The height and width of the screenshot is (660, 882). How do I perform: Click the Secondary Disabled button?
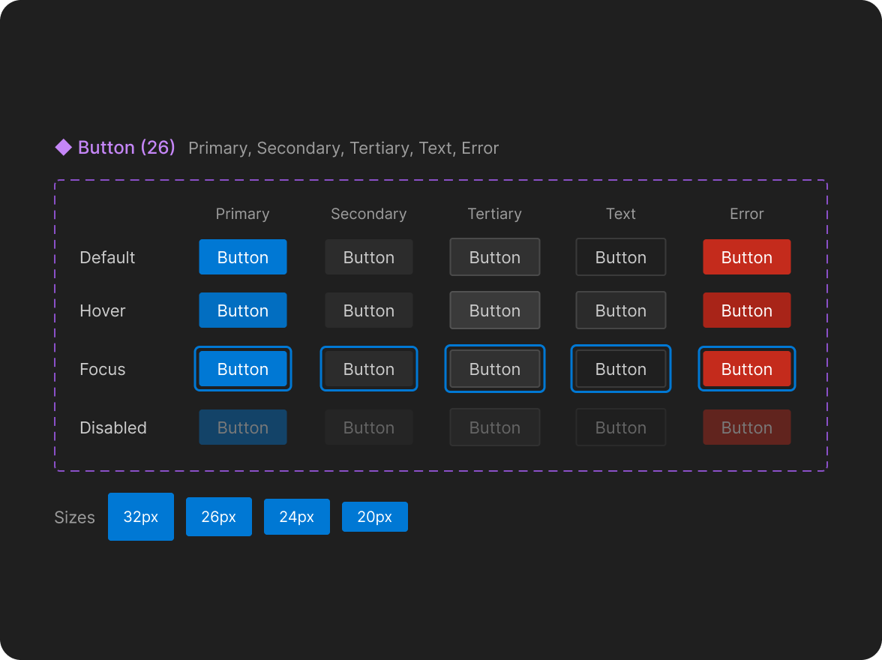tap(369, 427)
